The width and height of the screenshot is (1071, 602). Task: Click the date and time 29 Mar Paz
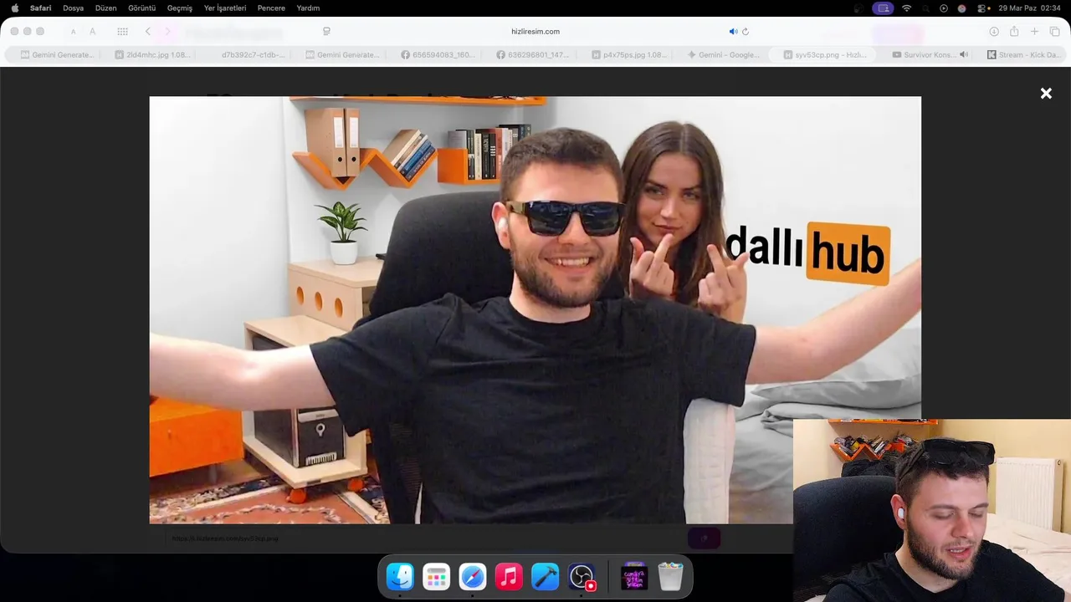coord(1030,8)
